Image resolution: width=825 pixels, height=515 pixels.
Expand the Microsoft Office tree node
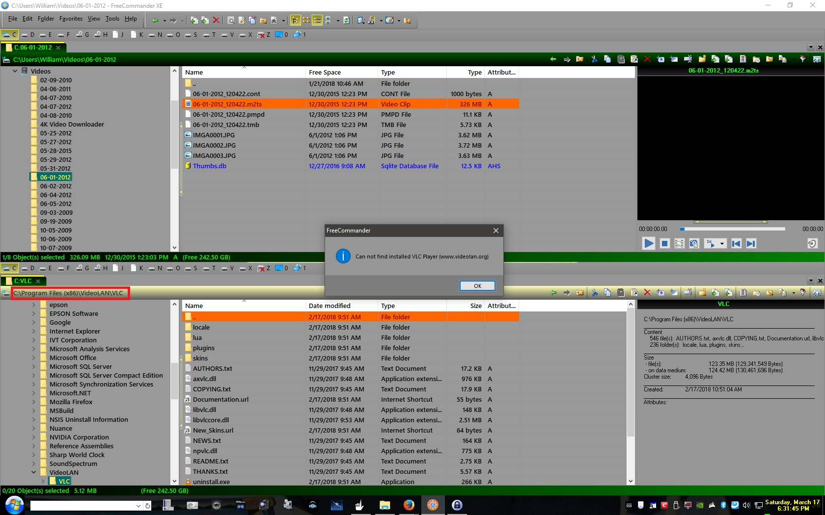pyautogui.click(x=33, y=358)
